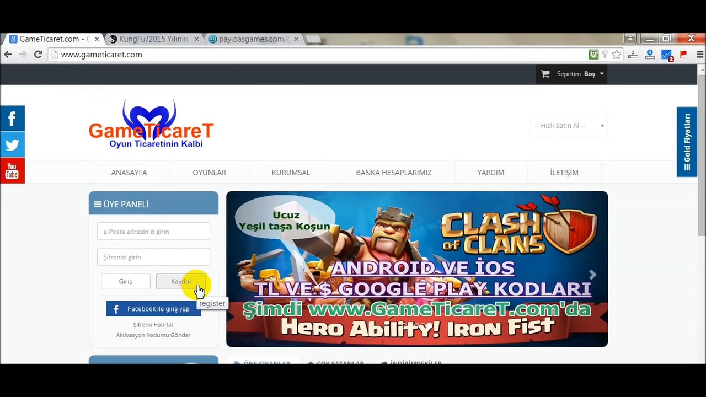Open the İLETİŞİM menu item

pyautogui.click(x=564, y=173)
